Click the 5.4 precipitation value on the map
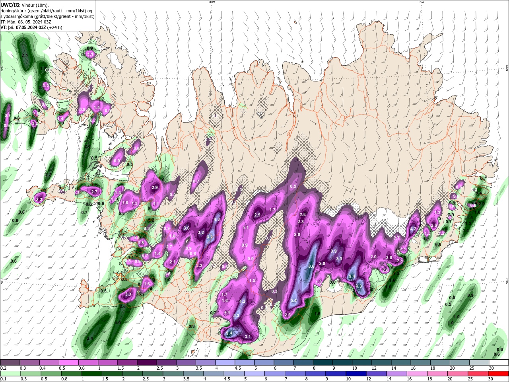This screenshot has height=382, width=509. [294, 300]
